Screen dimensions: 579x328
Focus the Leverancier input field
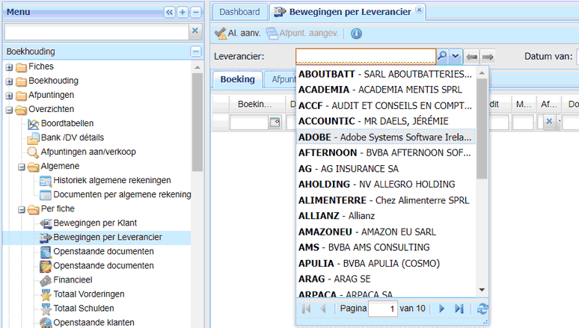[x=366, y=57]
